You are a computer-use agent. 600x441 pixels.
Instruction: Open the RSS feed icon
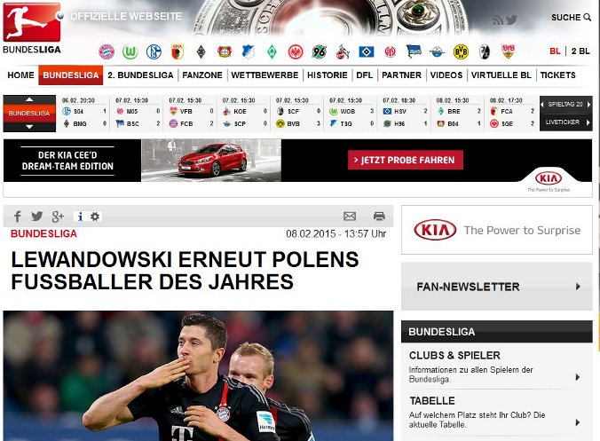[x=497, y=20]
